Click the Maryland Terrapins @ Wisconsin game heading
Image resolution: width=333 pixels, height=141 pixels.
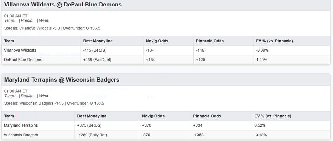tap(62, 80)
